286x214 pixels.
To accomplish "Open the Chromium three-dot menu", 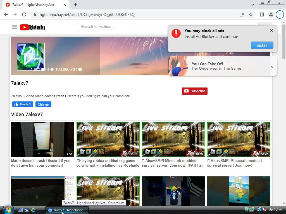I will [x=280, y=14].
